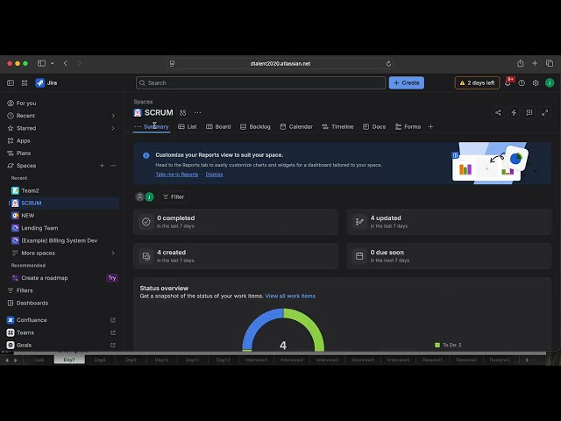
Task: Show Safari tab overview
Action: click(550, 63)
